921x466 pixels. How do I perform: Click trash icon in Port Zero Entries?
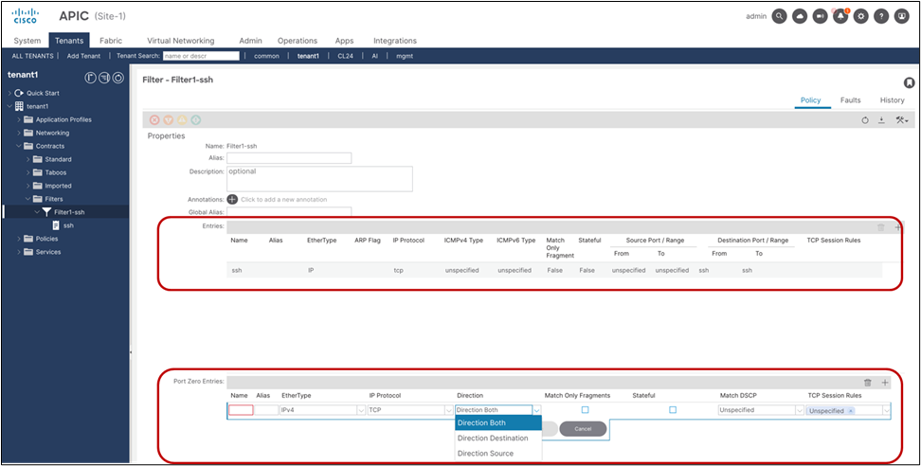[868, 383]
